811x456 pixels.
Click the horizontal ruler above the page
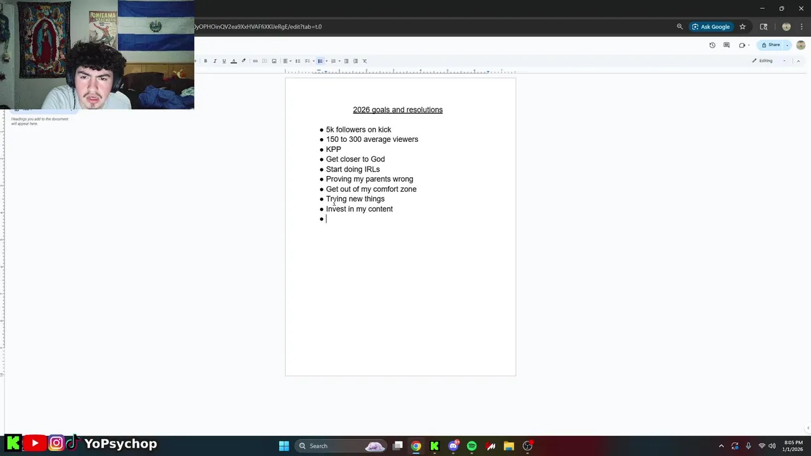tap(400, 72)
